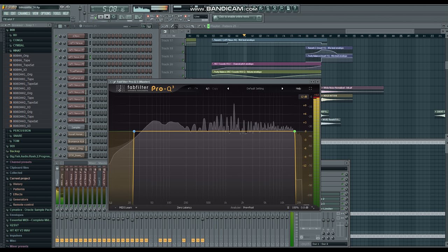Click the Pro-Q 3 undo arrow
448x252 pixels.
pyautogui.click(x=189, y=89)
